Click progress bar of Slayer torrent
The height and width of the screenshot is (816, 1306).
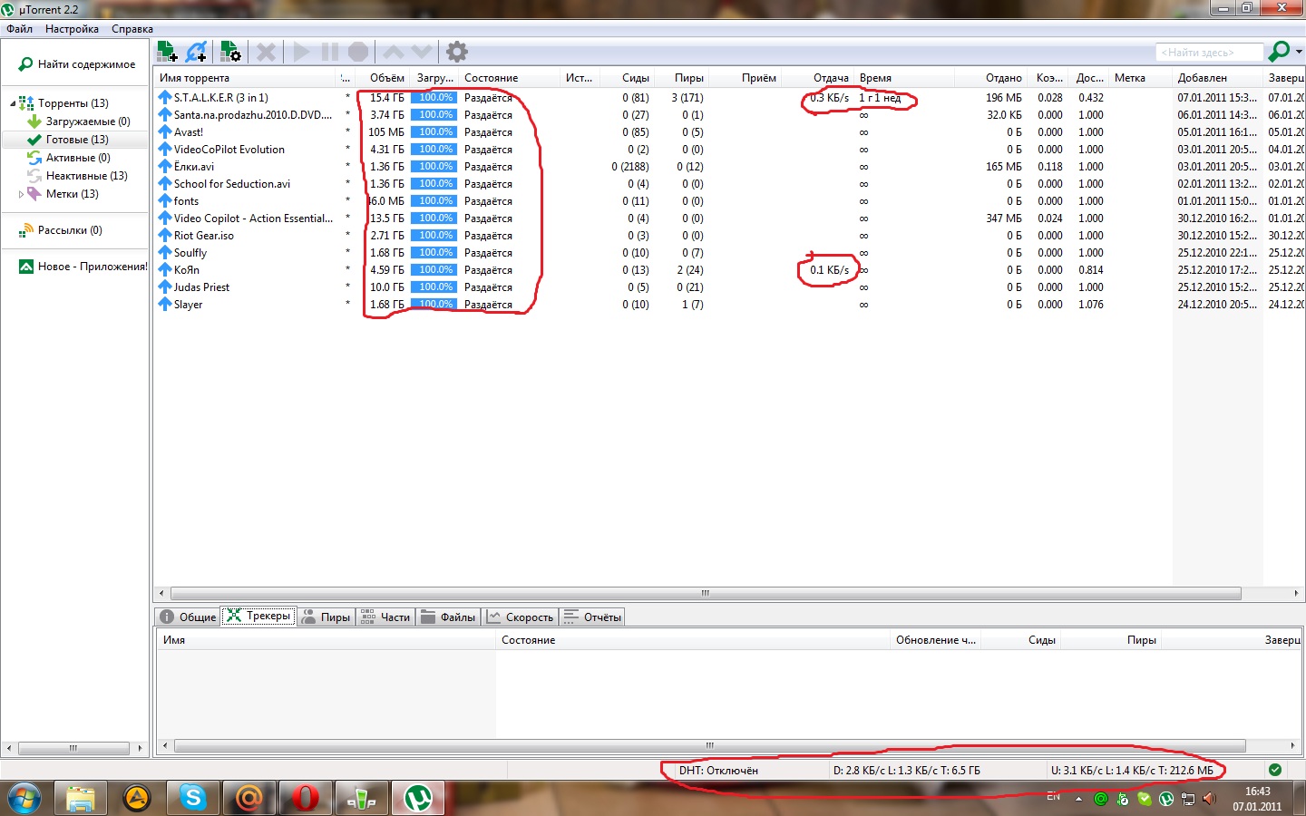point(434,305)
